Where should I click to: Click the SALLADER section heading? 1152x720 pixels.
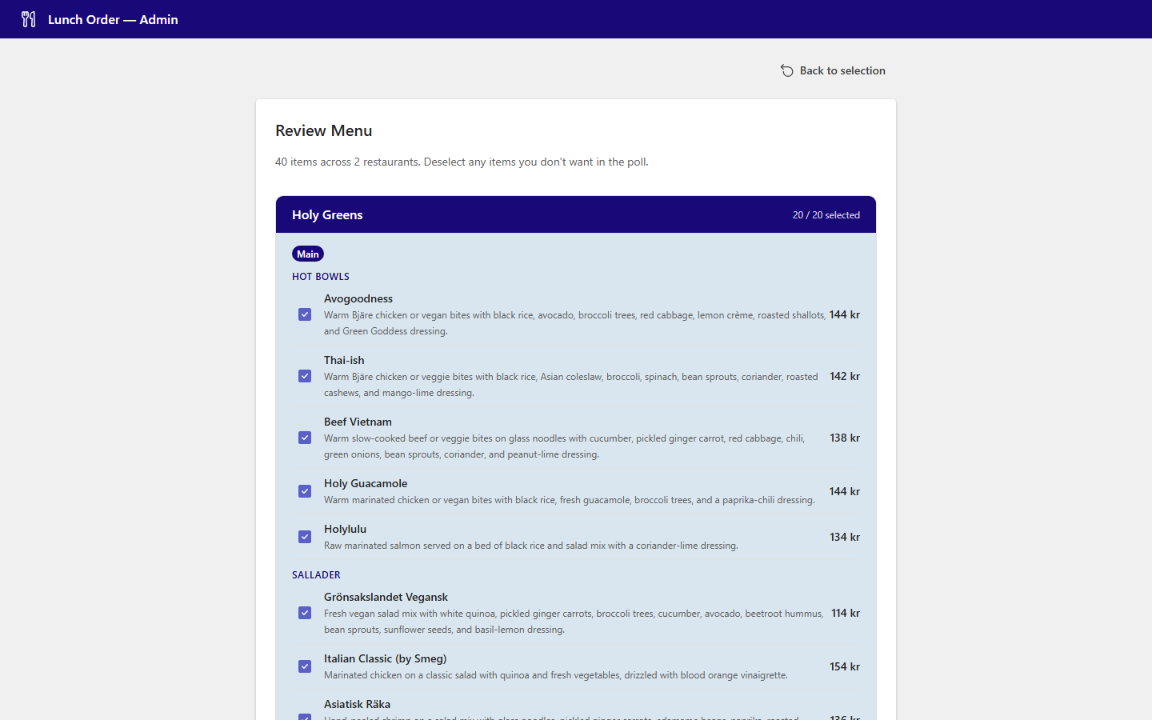(316, 575)
